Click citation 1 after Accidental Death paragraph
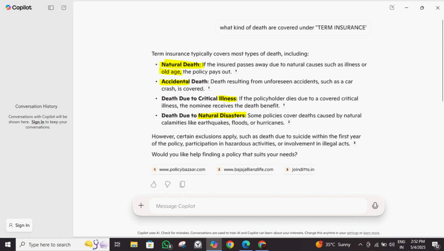Screen dimensions: 444x251 pyautogui.click(x=209, y=88)
